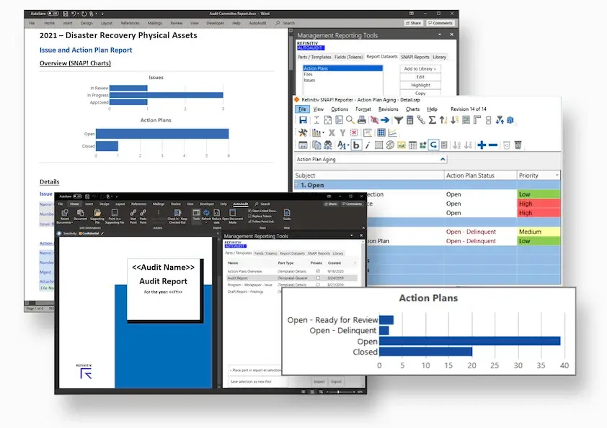
Task: Select 'Issues' in the Report Datasets list
Action: point(309,81)
